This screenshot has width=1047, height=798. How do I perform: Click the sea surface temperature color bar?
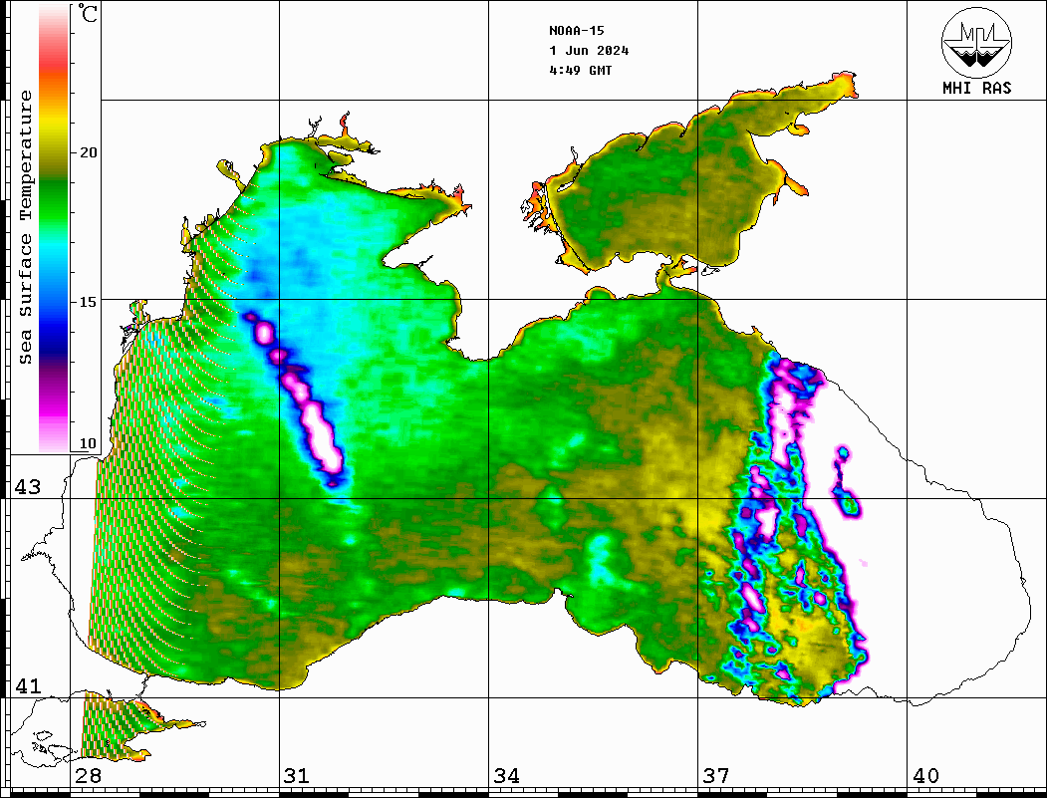(x=54, y=228)
